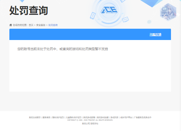Click 腾讯公司 版权所有 footer text
181x131 pixels.
90,124
